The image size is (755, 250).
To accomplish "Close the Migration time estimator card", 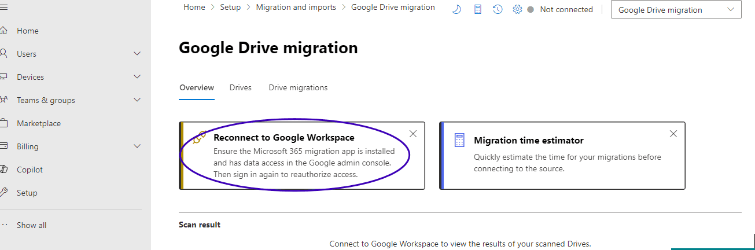I will (x=673, y=134).
